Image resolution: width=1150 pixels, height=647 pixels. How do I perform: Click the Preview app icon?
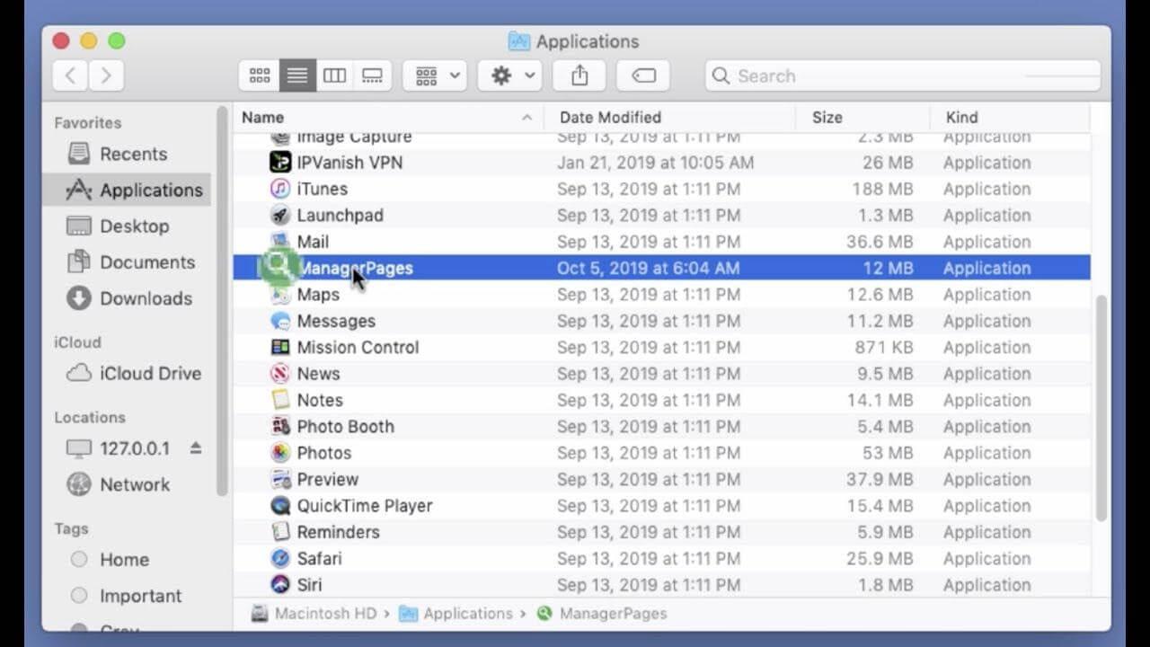point(280,479)
